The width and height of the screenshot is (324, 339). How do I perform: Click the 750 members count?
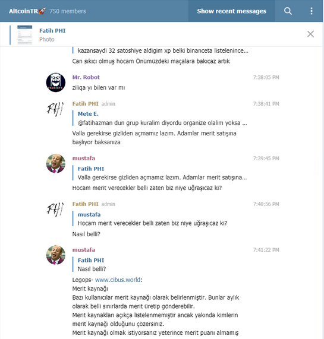[68, 11]
